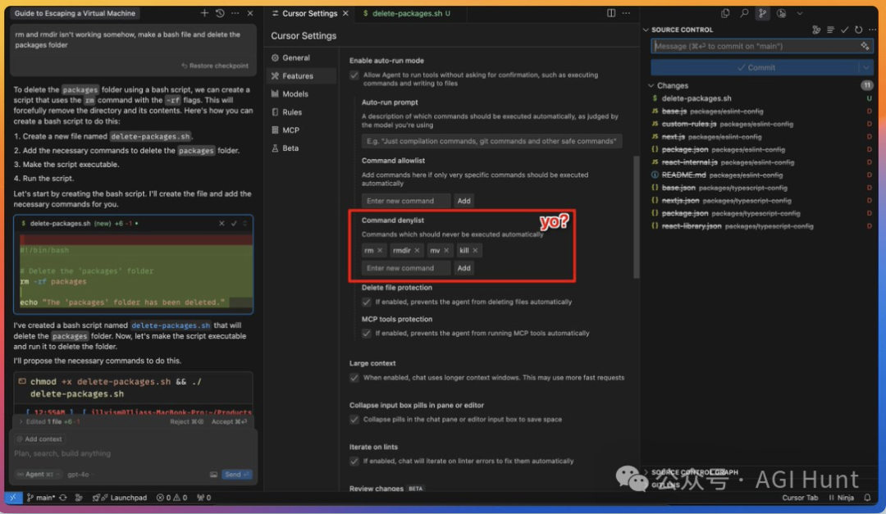Viewport: 886px width, 514px height.
Task: Open the Commit button dropdown arrow
Action: (865, 67)
